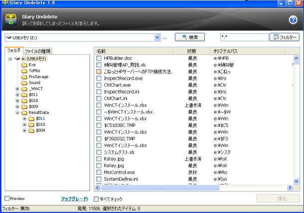Image resolution: width=304 pixels, height=213 pixels.
Task: Sort by the オリジナルパス column header
Action: point(248,51)
